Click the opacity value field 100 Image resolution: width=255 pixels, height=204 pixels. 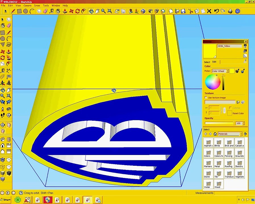click(x=239, y=123)
